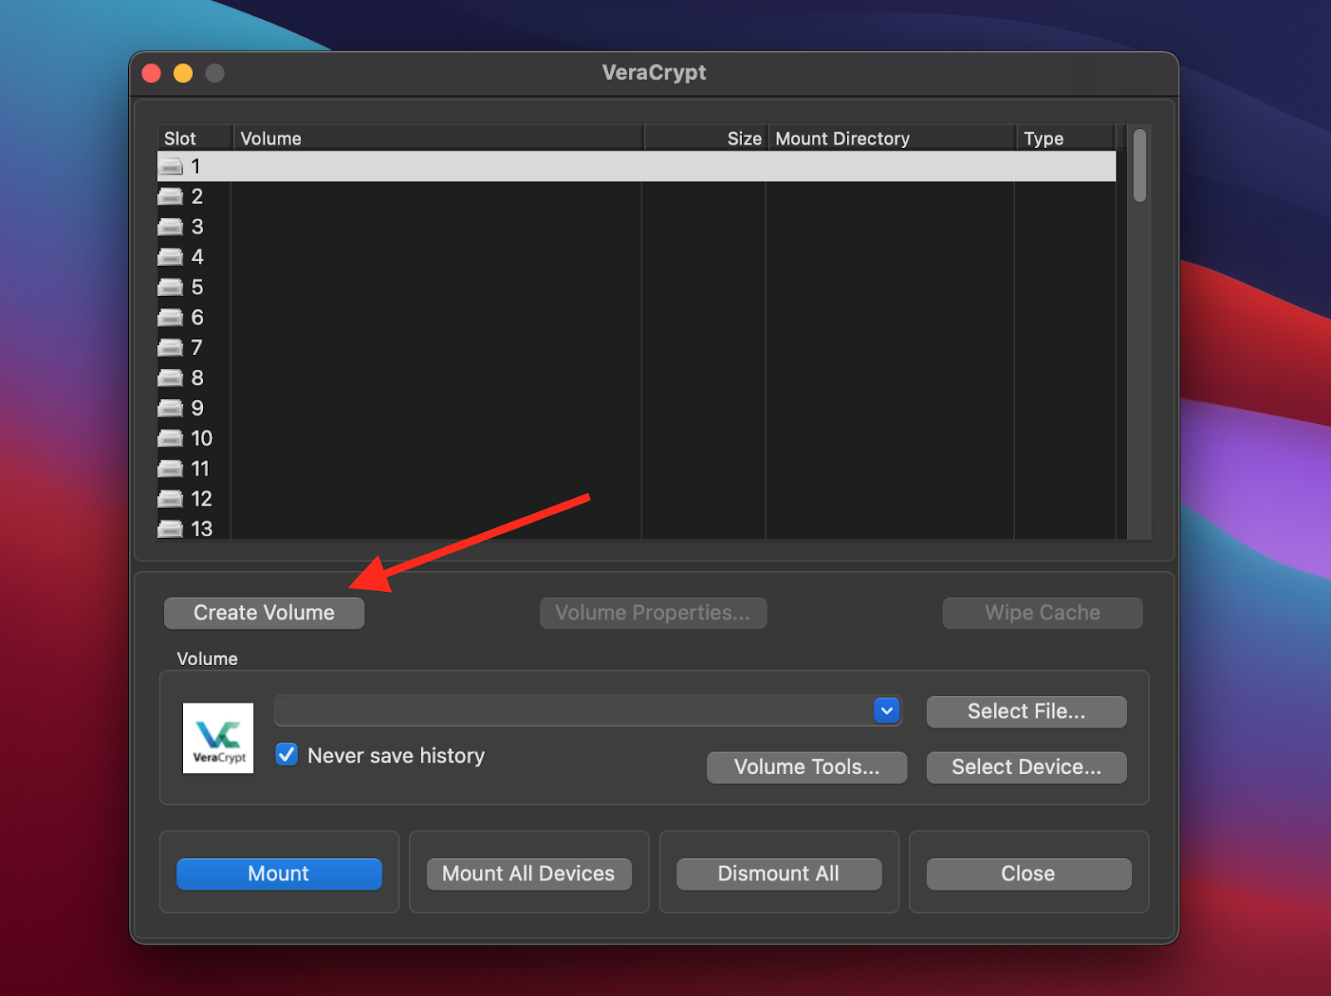This screenshot has height=996, width=1331.
Task: Click Mount All Devices
Action: click(529, 874)
